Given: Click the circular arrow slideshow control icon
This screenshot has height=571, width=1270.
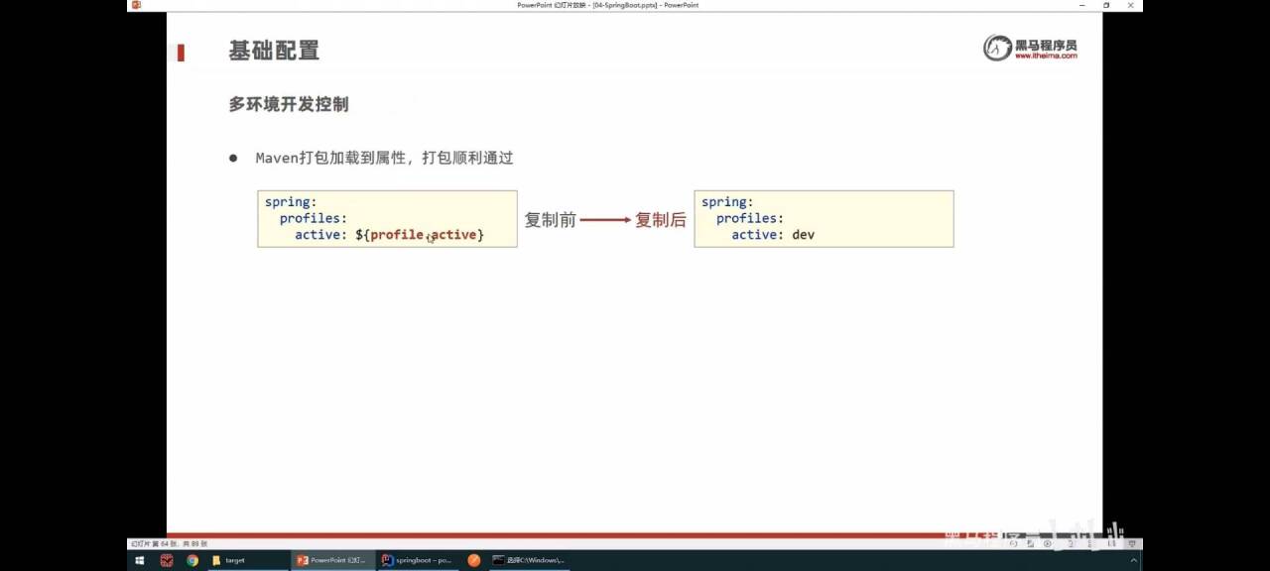Looking at the screenshot, I should (1013, 543).
